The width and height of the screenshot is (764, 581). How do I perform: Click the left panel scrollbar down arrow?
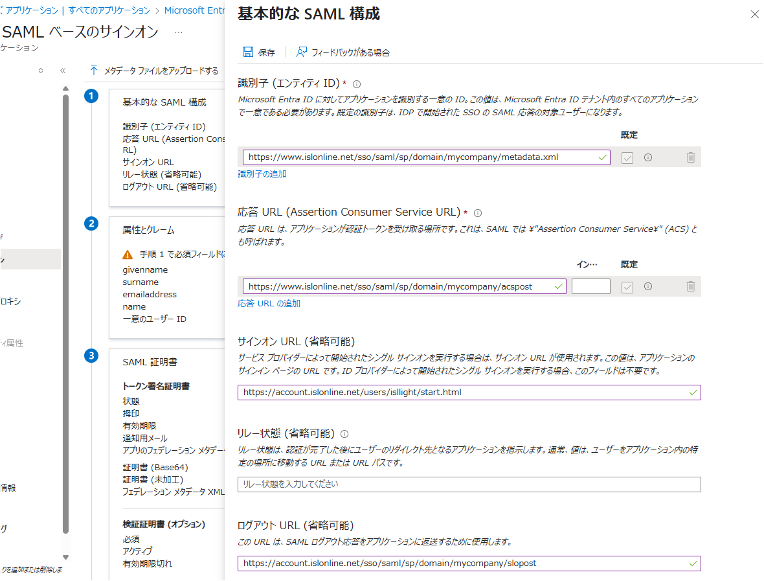click(66, 557)
